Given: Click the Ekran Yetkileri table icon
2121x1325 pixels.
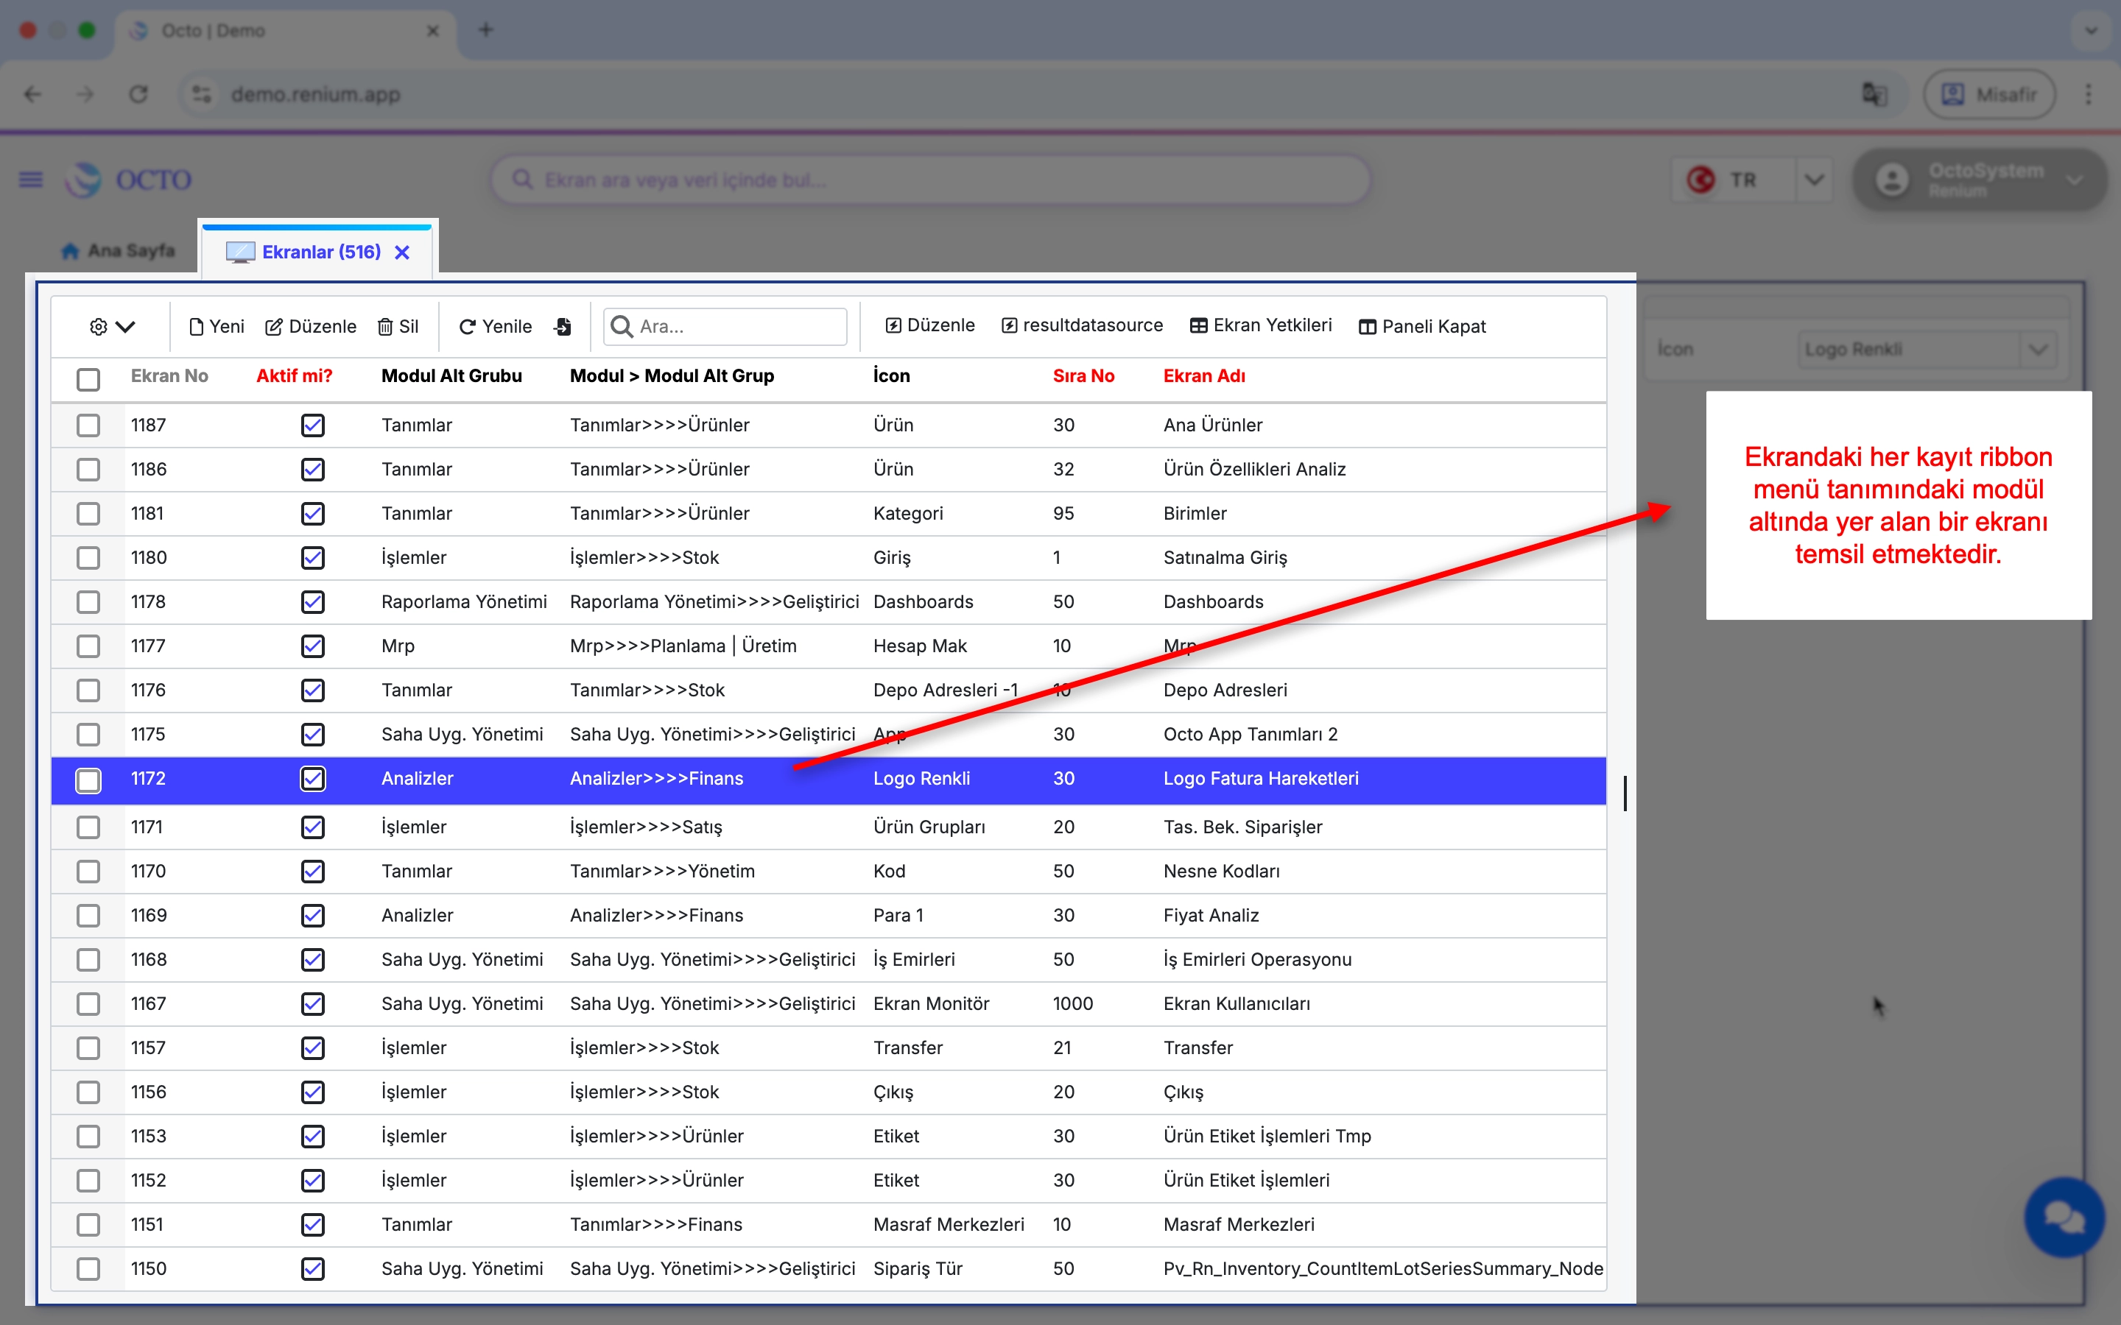Looking at the screenshot, I should (1198, 326).
